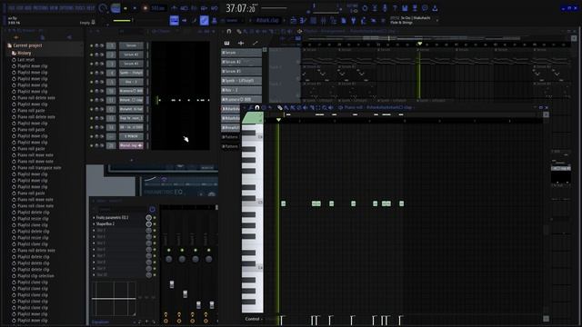Click the automation line icon above pattern list
Screen dimensions: 582x327
coord(255,43)
